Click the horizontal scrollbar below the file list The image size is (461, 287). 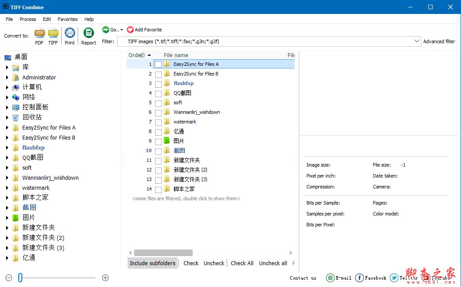click(x=163, y=253)
